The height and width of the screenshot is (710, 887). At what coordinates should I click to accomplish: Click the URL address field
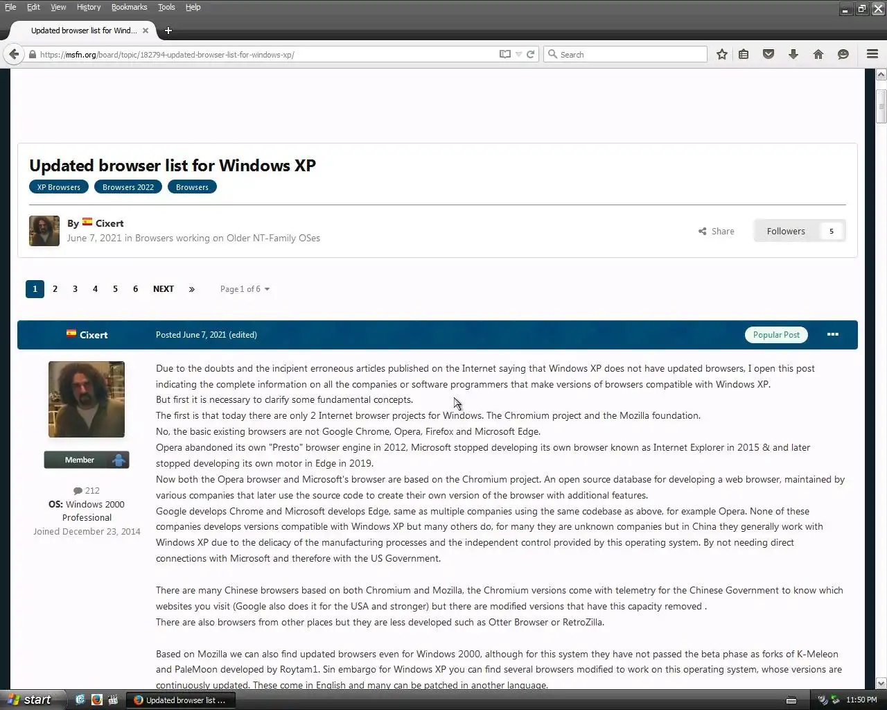pos(267,54)
